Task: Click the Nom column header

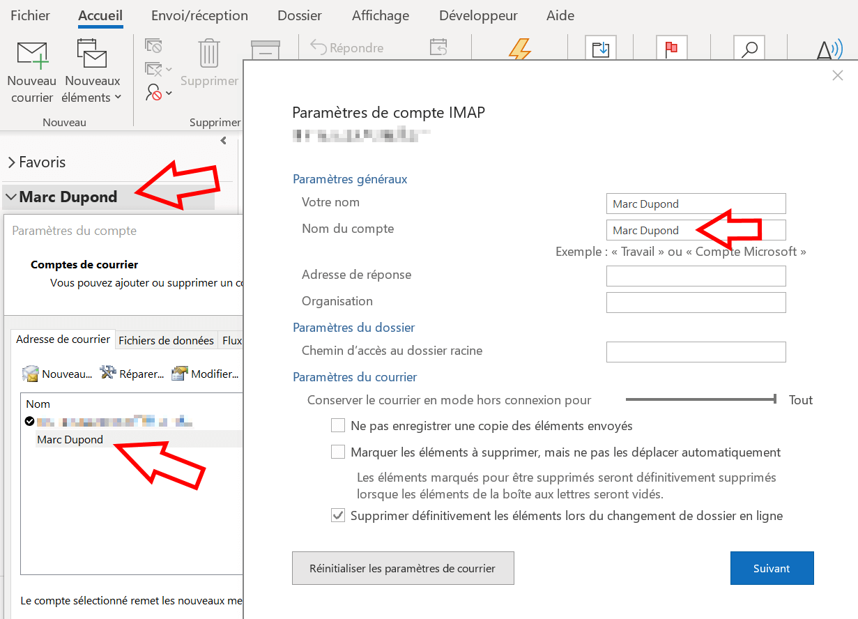Action: point(38,404)
